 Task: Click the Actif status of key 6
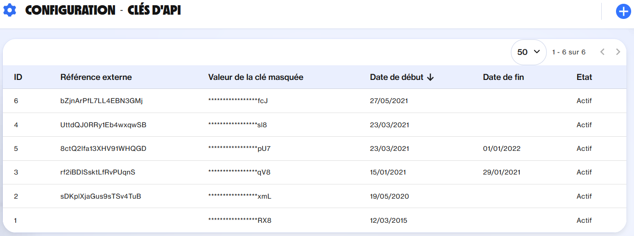point(584,101)
